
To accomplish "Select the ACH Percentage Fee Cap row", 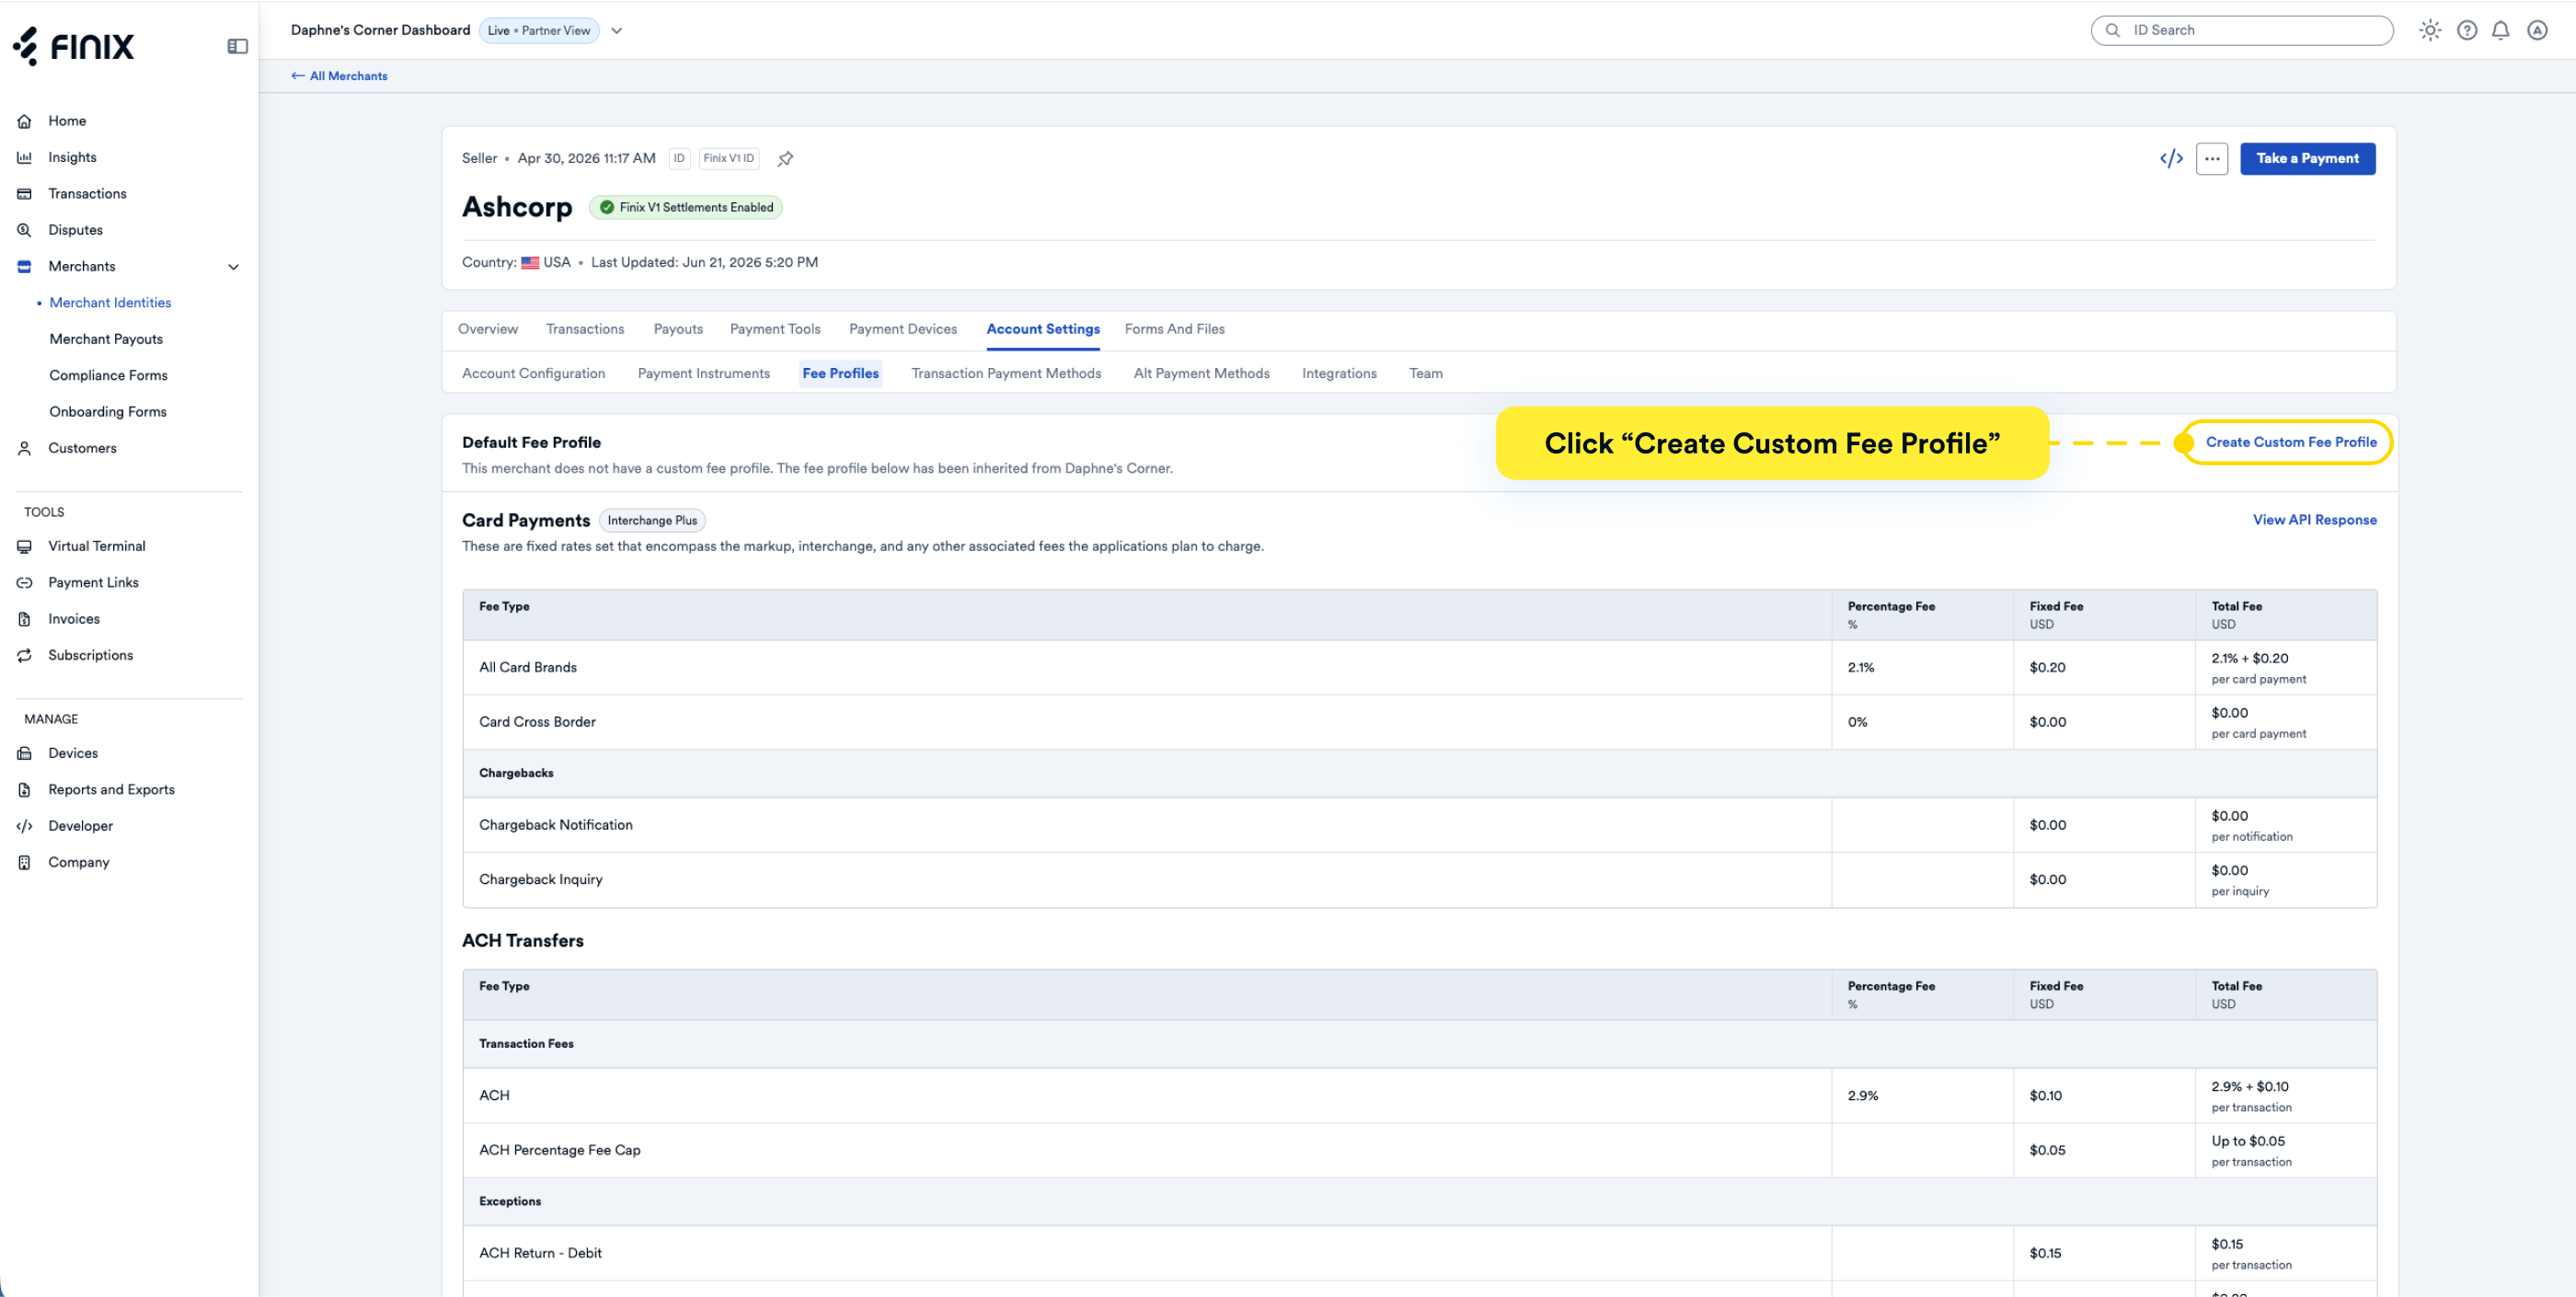I will pyautogui.click(x=1419, y=1150).
